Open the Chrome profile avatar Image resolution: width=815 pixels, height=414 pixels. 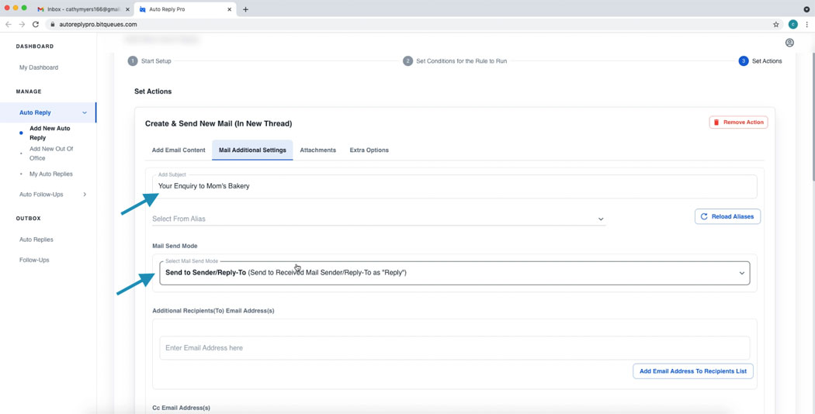pos(792,24)
